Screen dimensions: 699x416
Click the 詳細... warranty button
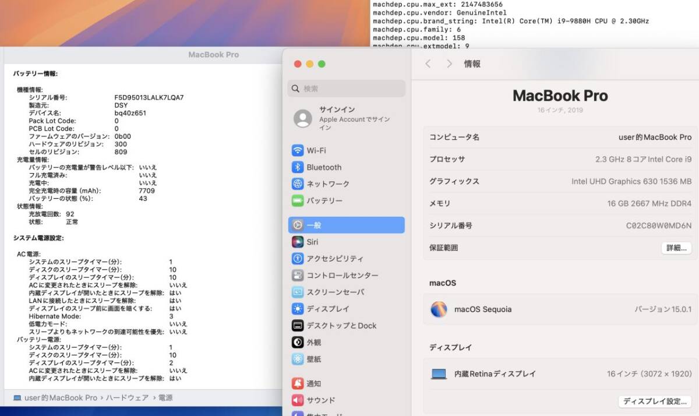coord(676,248)
